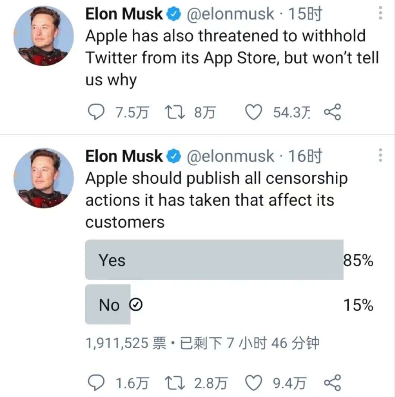The height and width of the screenshot is (397, 395).
Task: Reply to the censorship poll tweet
Action: [x=95, y=383]
